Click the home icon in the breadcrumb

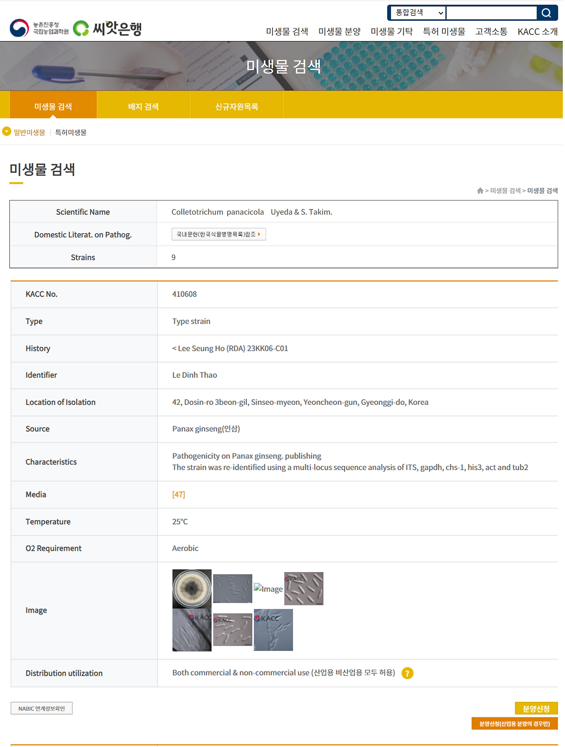tap(480, 191)
